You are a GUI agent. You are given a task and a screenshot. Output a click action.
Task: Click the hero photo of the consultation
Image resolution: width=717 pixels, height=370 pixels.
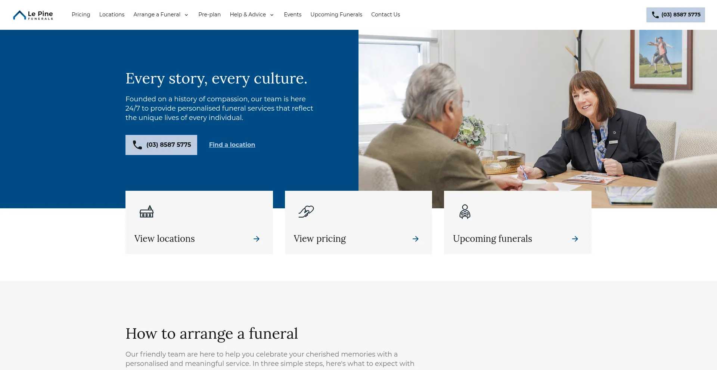pos(538,112)
